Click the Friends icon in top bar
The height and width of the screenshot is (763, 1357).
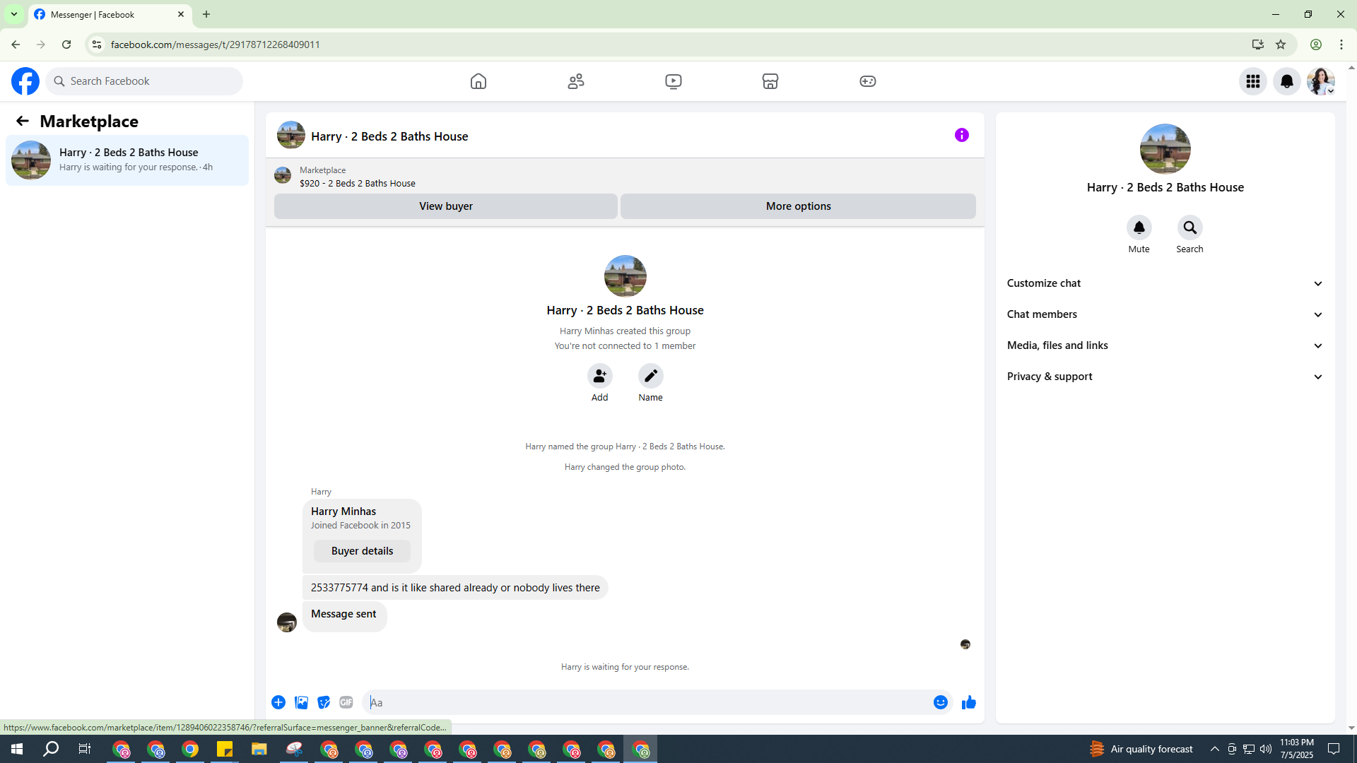[x=576, y=81]
